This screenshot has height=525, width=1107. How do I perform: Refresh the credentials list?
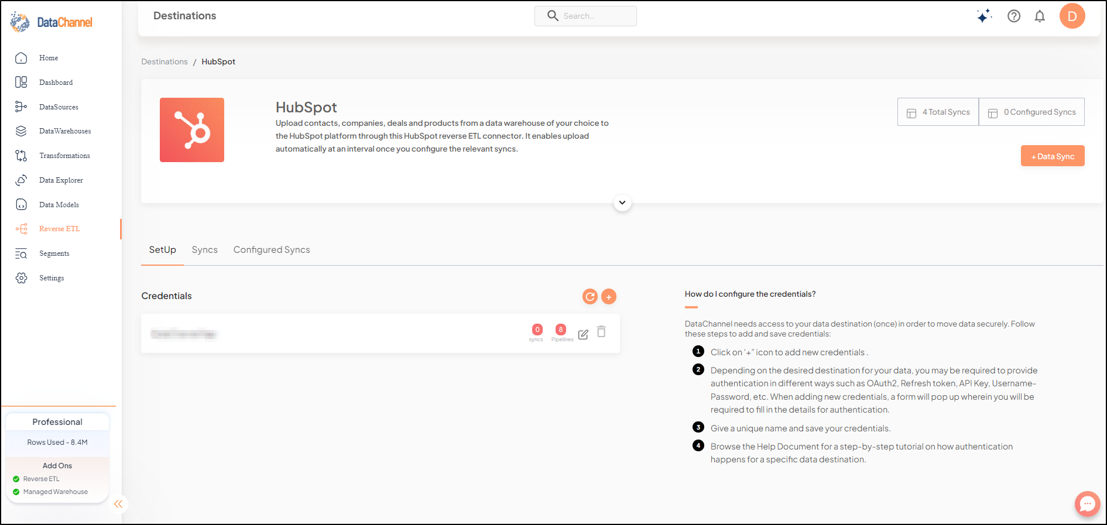590,297
